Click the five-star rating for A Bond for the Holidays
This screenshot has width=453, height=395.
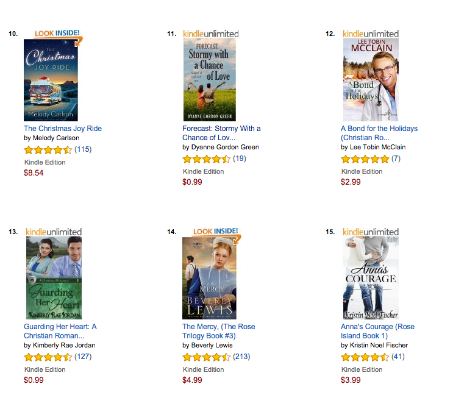365,159
